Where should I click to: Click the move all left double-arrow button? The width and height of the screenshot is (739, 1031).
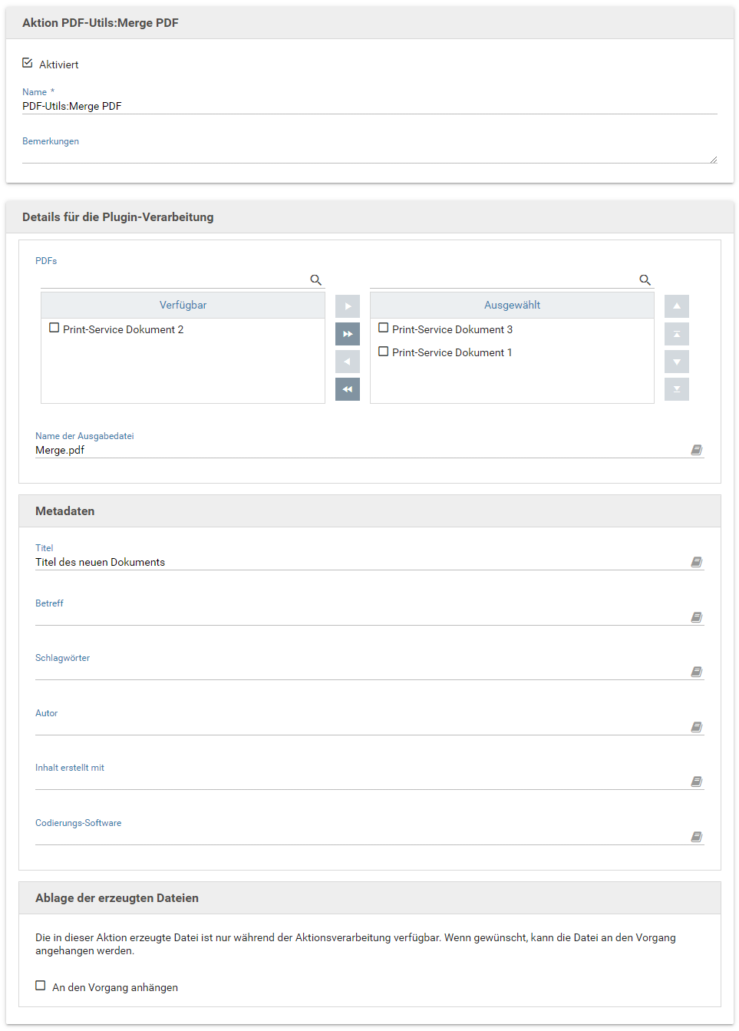(348, 389)
